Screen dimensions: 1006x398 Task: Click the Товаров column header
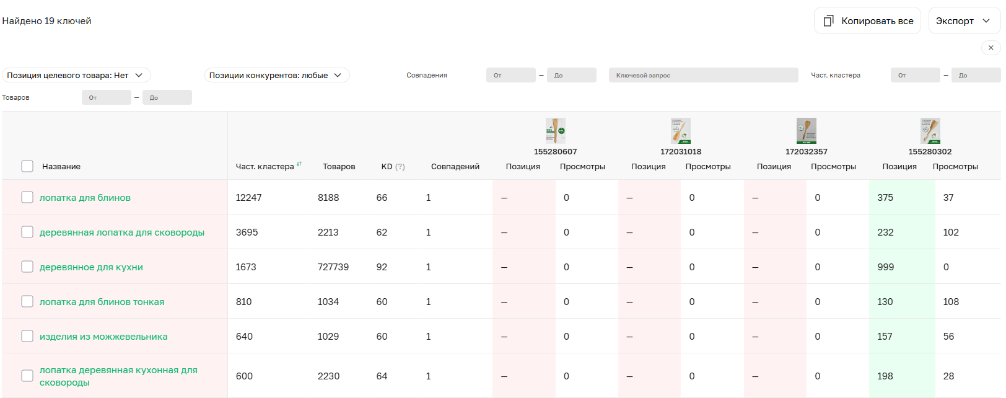coord(339,167)
